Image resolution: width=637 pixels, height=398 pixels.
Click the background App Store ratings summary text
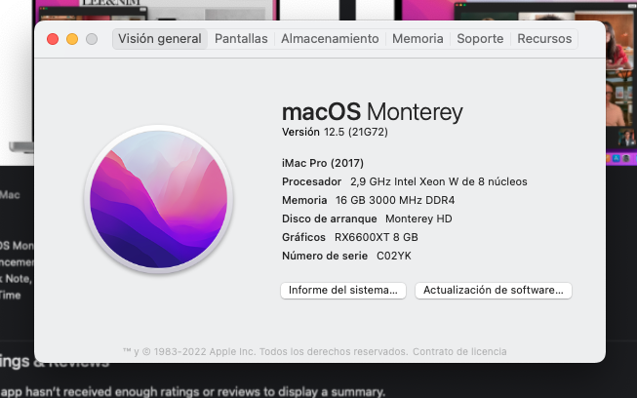pos(192,392)
